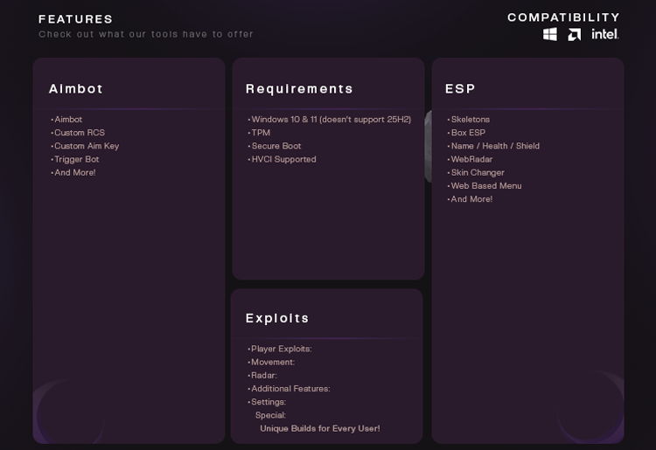The height and width of the screenshot is (450, 656).
Task: Click the Custom RCS list item
Action: [78, 133]
